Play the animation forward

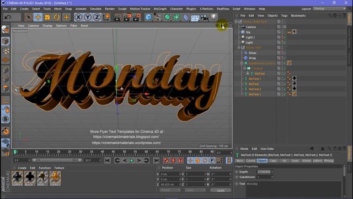pos(131,161)
